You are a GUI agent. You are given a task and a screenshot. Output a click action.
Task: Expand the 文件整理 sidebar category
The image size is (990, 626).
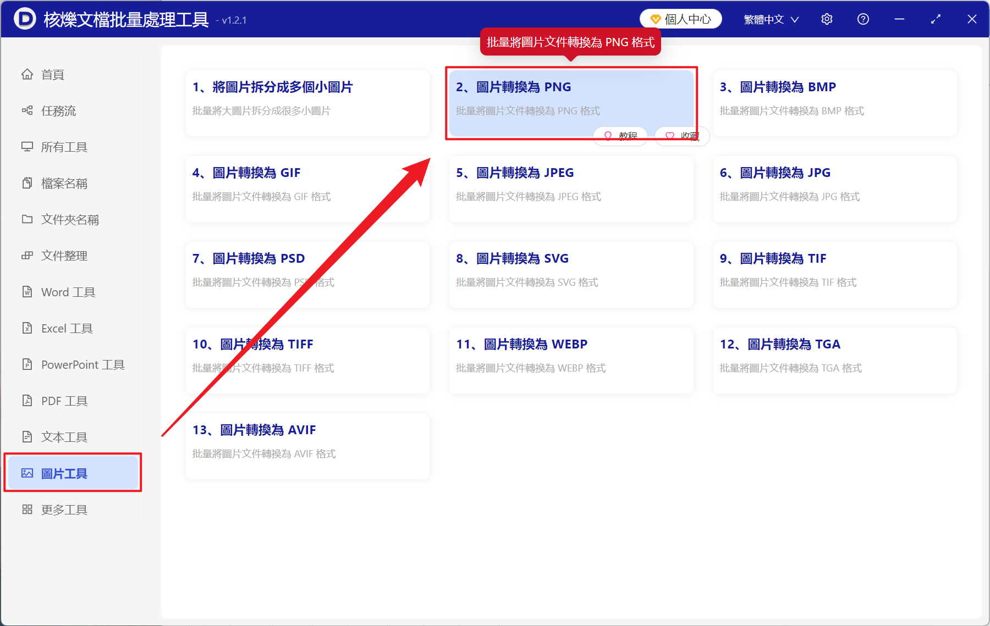click(64, 256)
